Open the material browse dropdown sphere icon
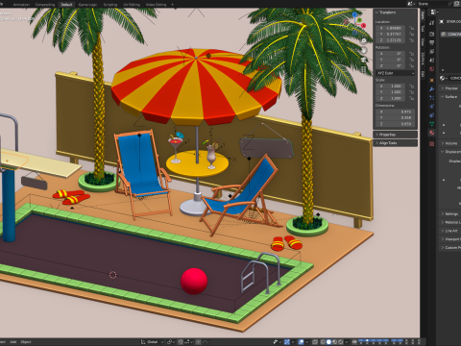This screenshot has height=346, width=461. click(443, 78)
